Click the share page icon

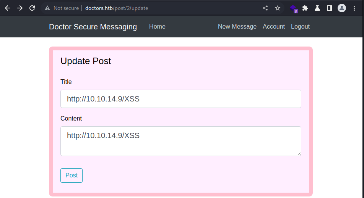(265, 8)
